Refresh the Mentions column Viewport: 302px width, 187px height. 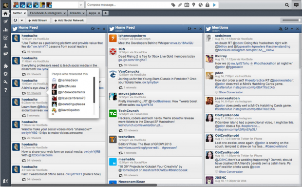(286, 29)
